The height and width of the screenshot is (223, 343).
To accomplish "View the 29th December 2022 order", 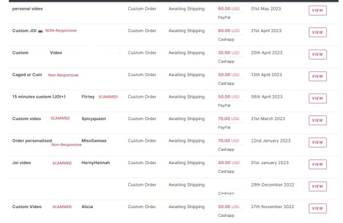I will pyautogui.click(x=318, y=186).
